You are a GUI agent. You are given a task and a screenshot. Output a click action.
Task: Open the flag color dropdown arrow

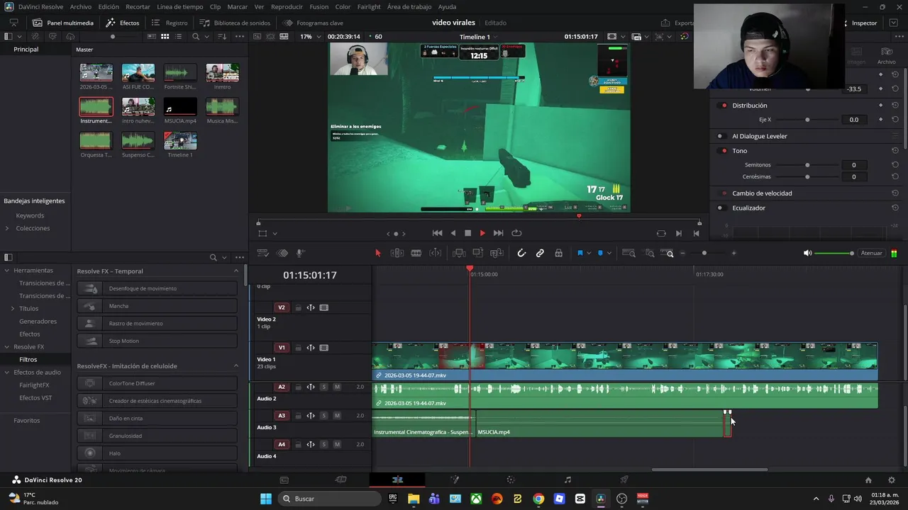tap(589, 254)
